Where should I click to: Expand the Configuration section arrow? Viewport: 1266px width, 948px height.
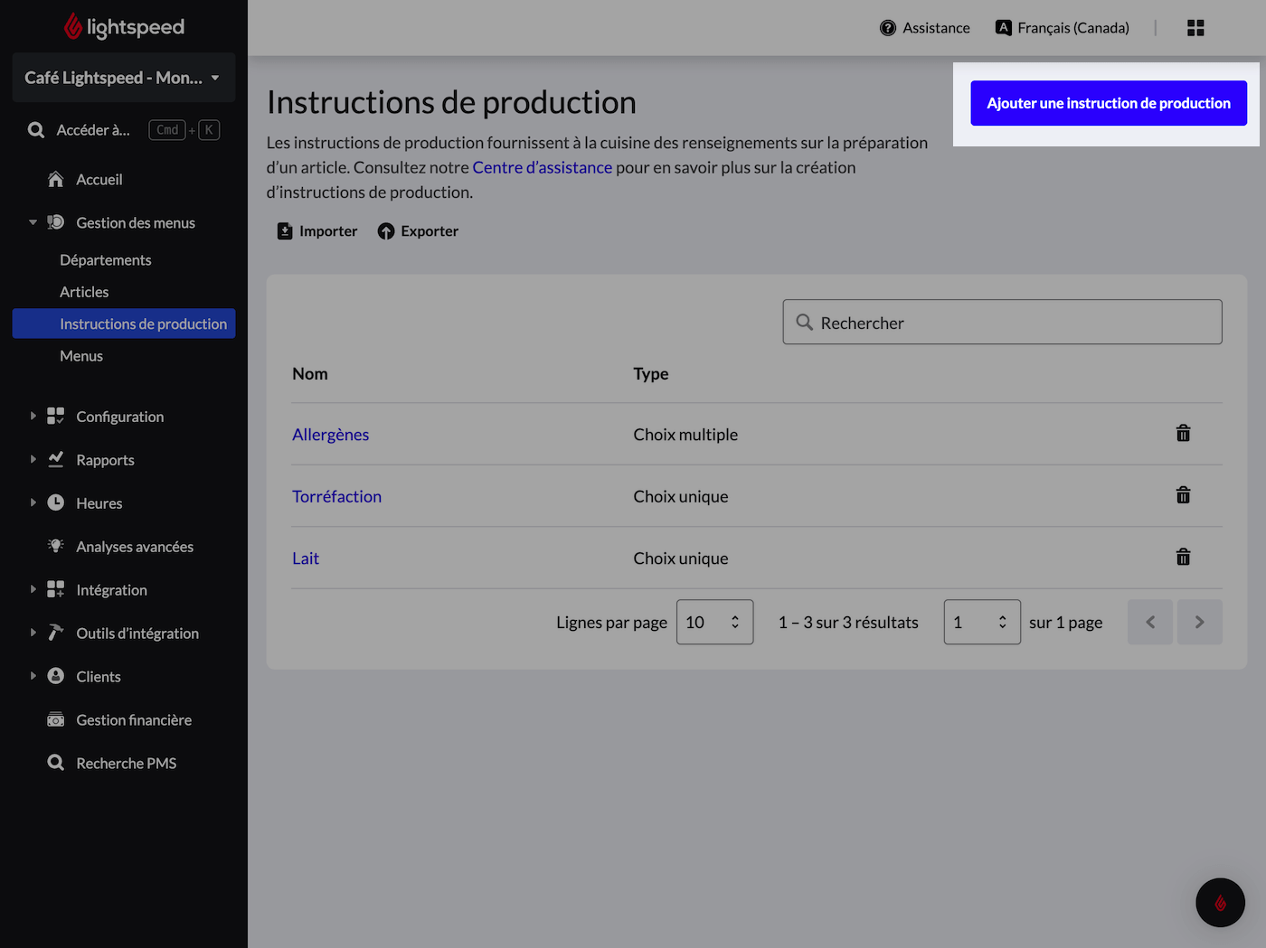click(x=33, y=416)
